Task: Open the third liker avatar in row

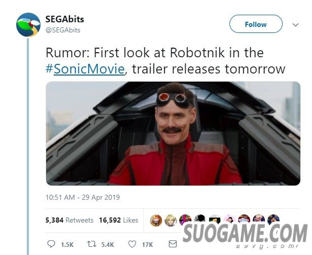Action: [x=185, y=220]
